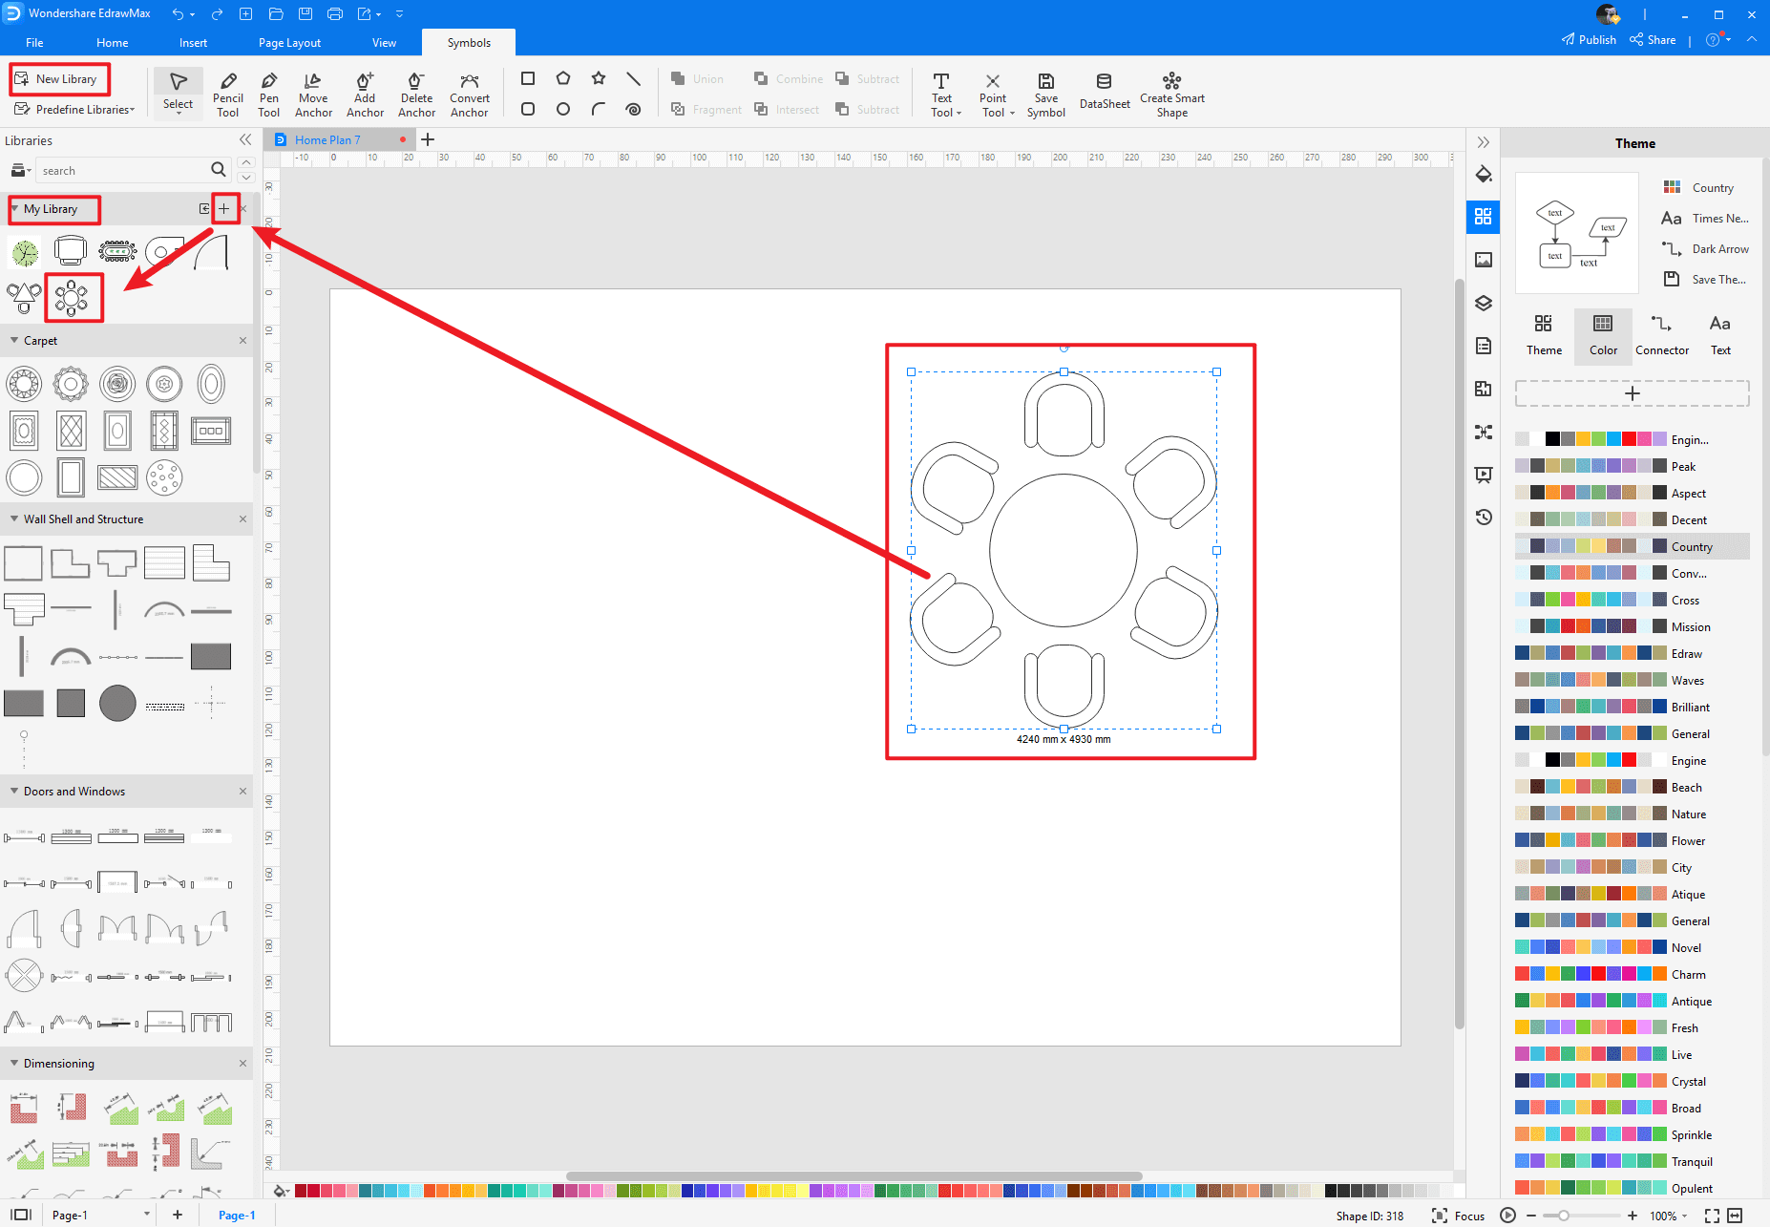Open the Insert ribbon tab
This screenshot has width=1770, height=1227.
[193, 43]
